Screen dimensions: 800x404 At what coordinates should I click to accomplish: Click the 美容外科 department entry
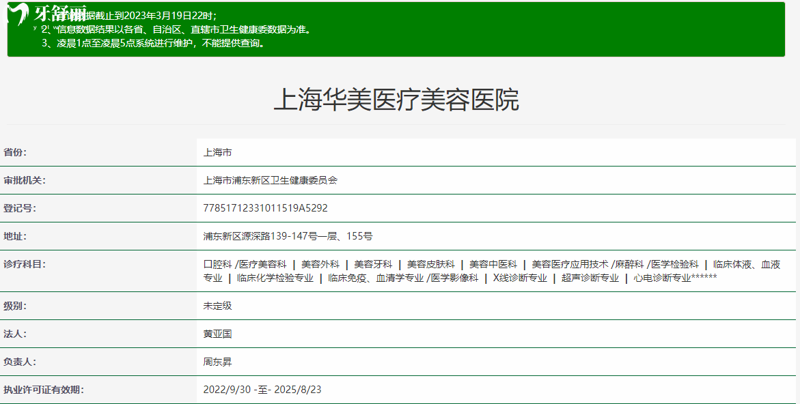pyautogui.click(x=320, y=264)
